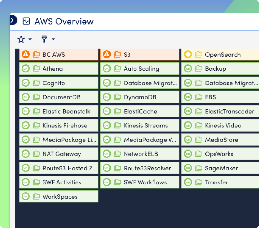The height and width of the screenshot is (228, 259).
Task: Select the Transfer label
Action: [x=216, y=182]
